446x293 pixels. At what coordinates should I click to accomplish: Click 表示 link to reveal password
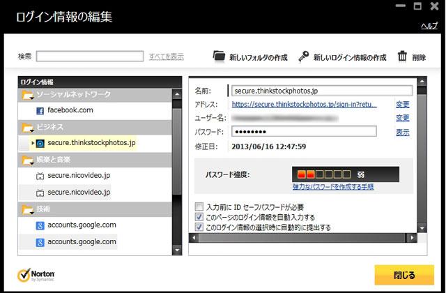coord(403,133)
